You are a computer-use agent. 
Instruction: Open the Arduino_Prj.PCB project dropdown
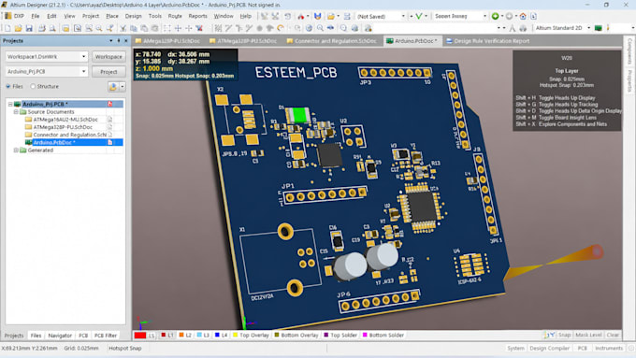[83, 71]
